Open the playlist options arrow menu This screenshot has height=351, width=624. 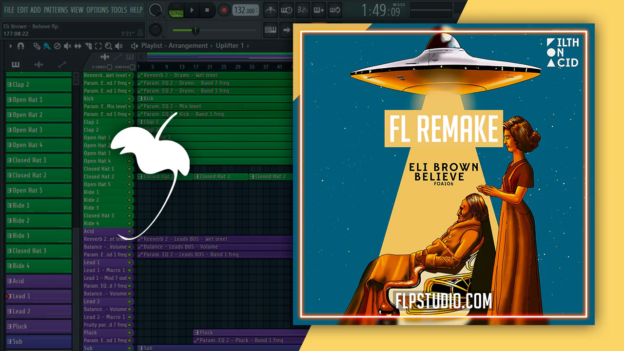click(x=11, y=46)
